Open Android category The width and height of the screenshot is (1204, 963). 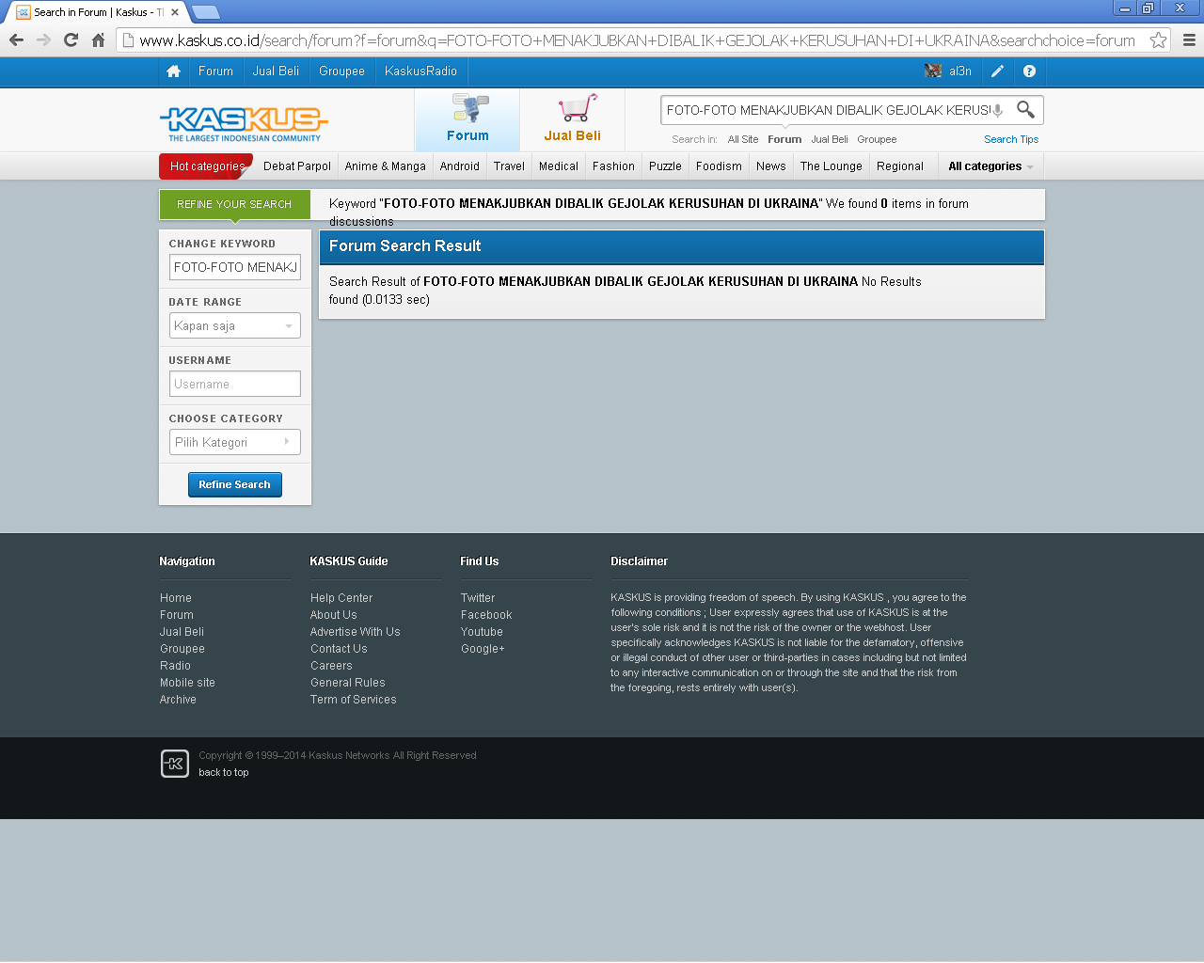(x=460, y=166)
